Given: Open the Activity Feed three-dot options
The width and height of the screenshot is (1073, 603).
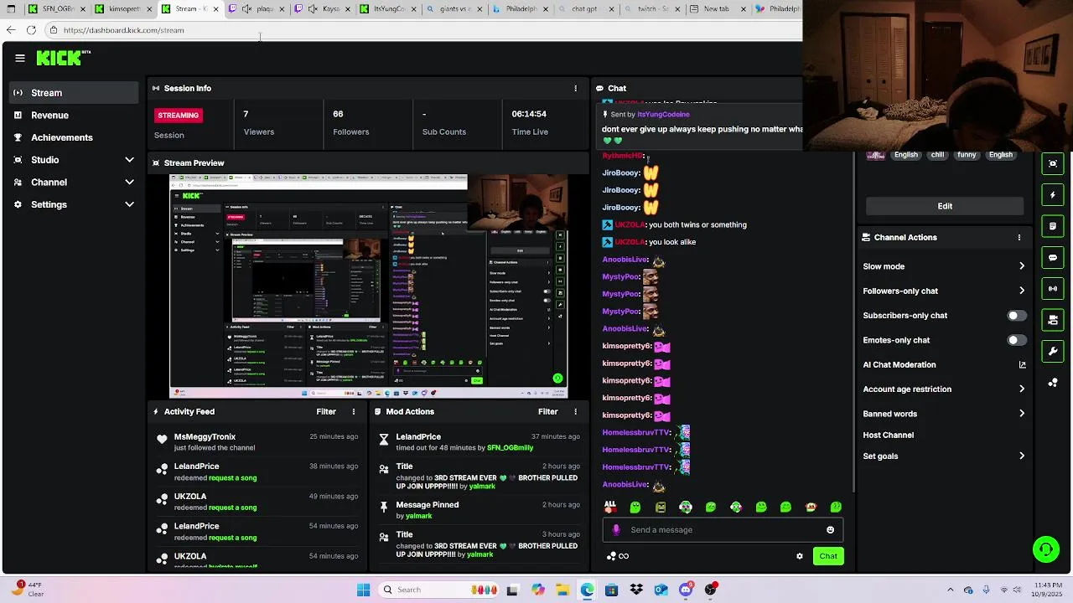Looking at the screenshot, I should tap(354, 411).
